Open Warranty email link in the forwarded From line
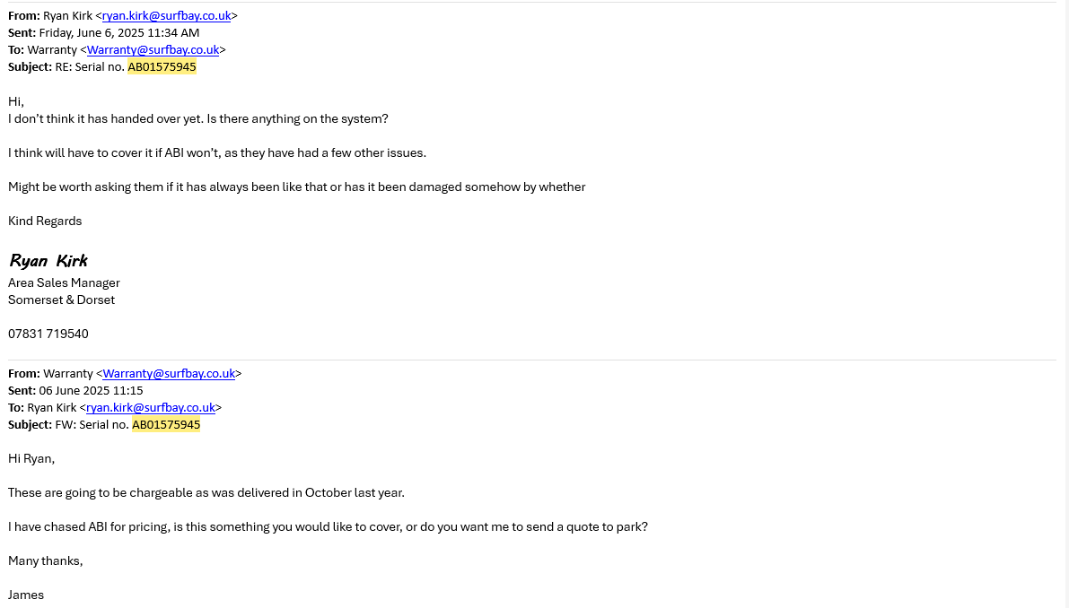The height and width of the screenshot is (608, 1069). click(x=169, y=374)
